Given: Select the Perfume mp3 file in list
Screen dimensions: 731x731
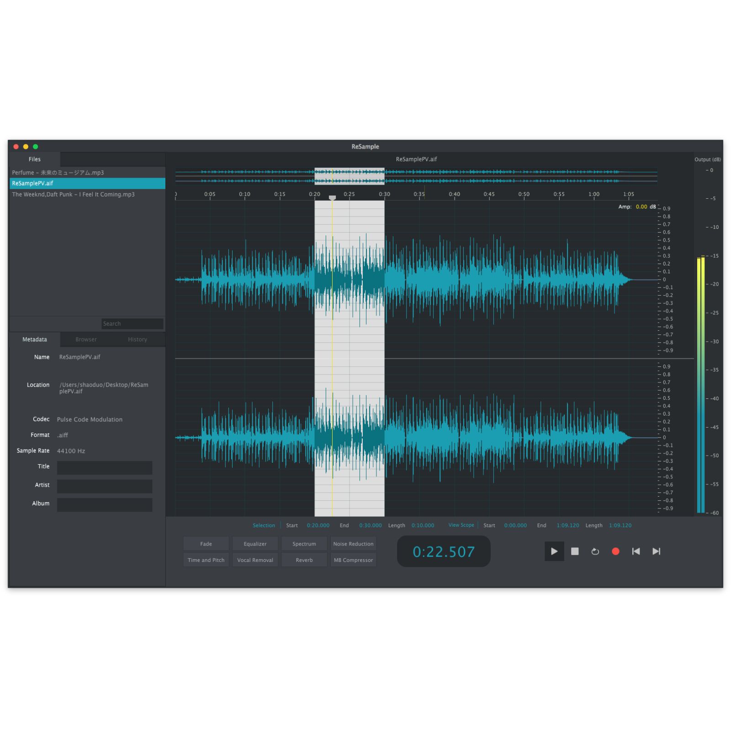Looking at the screenshot, I should point(87,173).
